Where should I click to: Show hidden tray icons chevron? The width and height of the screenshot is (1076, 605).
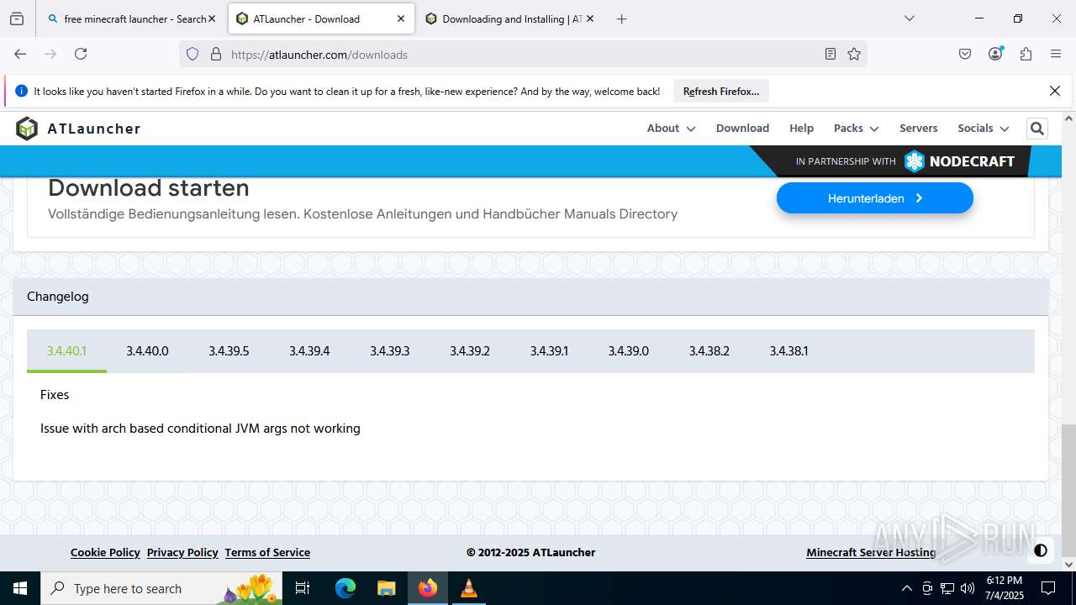coord(906,588)
